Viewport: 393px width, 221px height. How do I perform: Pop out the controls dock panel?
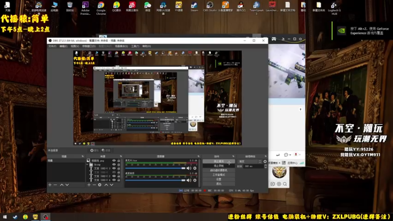(233, 156)
